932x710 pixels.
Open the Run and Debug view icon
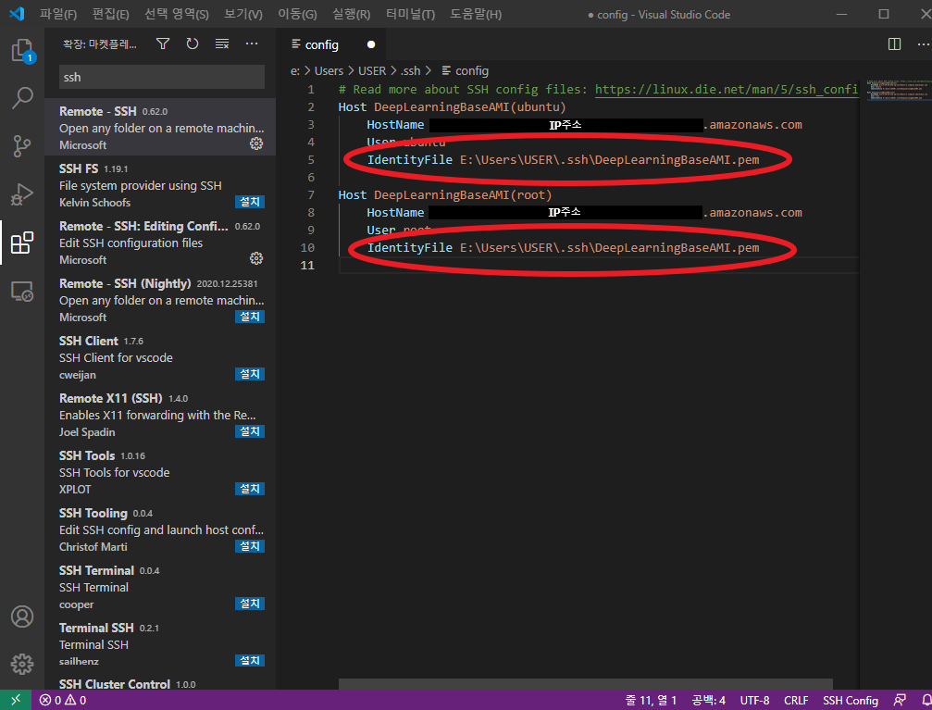22,194
